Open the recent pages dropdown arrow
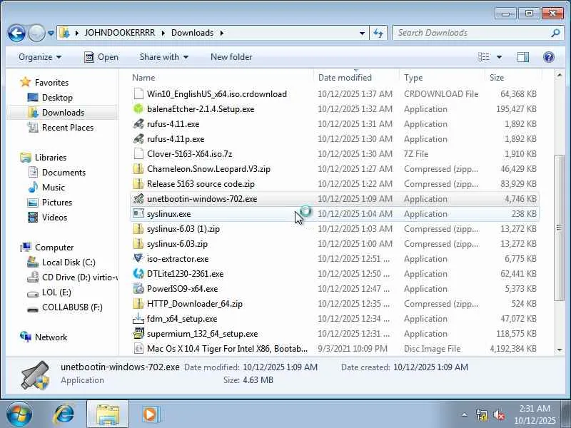Viewport: 571px width, 428px height. (x=51, y=34)
